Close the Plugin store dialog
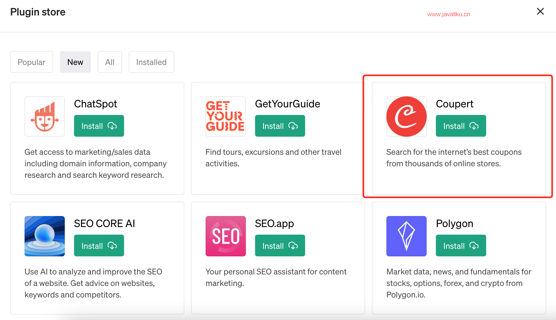Screen dimensions: 556x320 click(x=540, y=11)
